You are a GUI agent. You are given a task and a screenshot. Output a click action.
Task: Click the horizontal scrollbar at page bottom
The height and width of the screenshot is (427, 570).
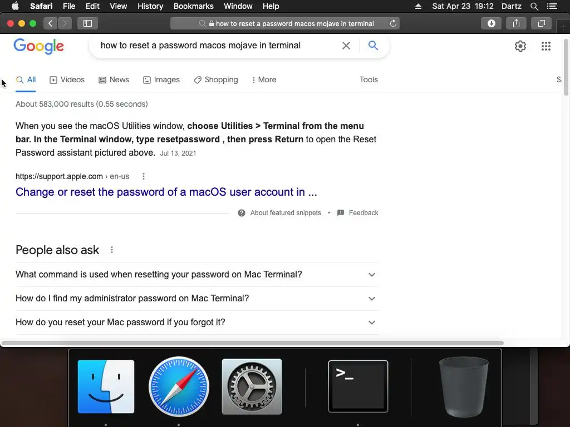point(253,343)
